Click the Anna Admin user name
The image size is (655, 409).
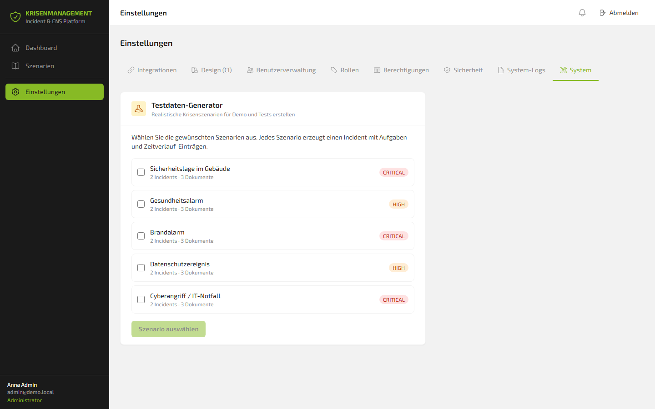point(22,385)
